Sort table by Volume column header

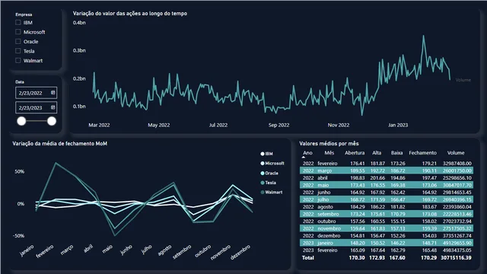(456, 152)
